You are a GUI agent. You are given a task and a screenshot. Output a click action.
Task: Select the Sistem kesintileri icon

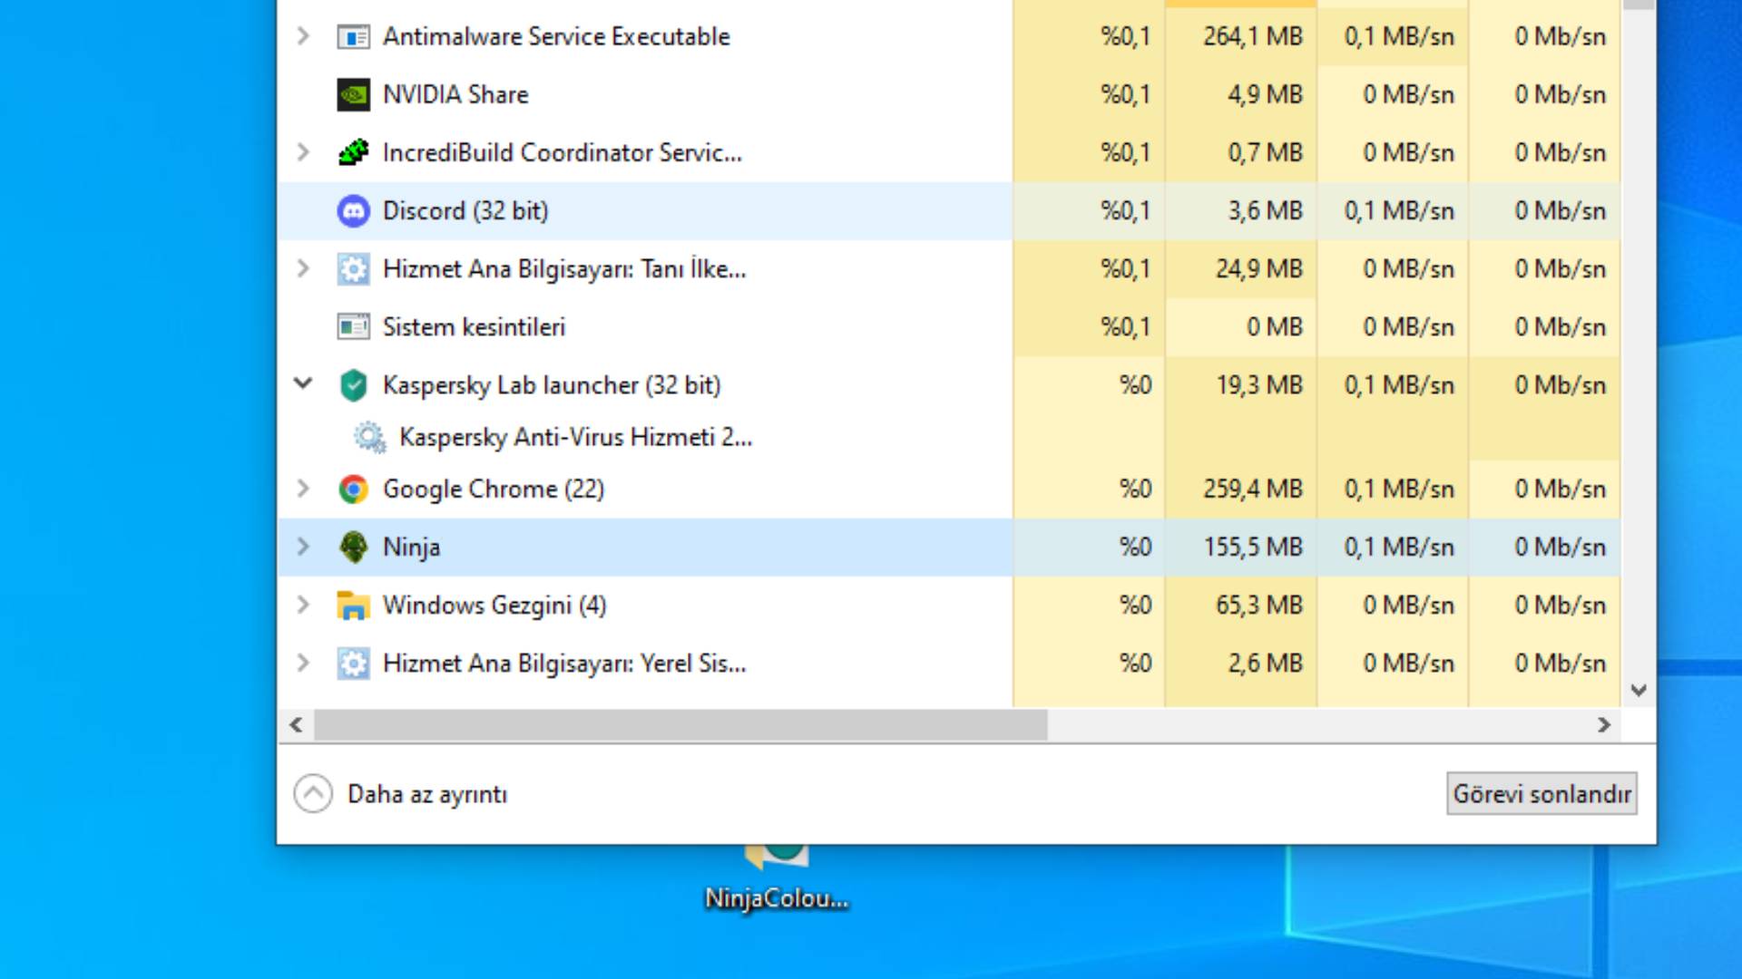point(353,327)
